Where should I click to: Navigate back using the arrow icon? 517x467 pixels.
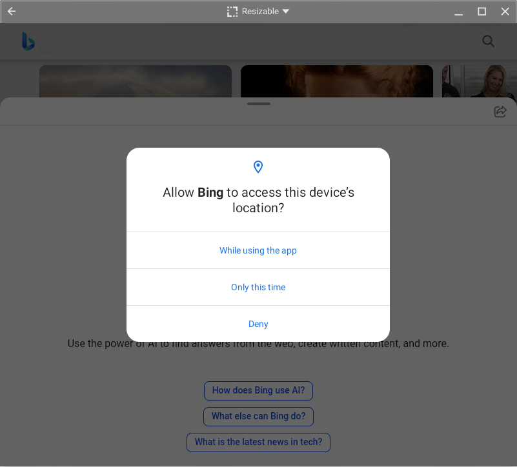(x=11, y=11)
